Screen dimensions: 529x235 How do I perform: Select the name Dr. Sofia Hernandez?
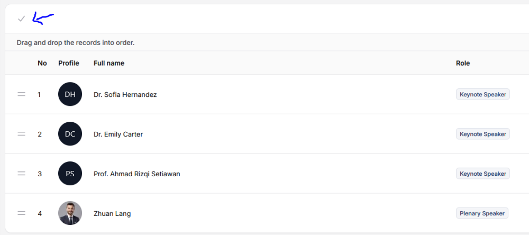[x=125, y=95]
